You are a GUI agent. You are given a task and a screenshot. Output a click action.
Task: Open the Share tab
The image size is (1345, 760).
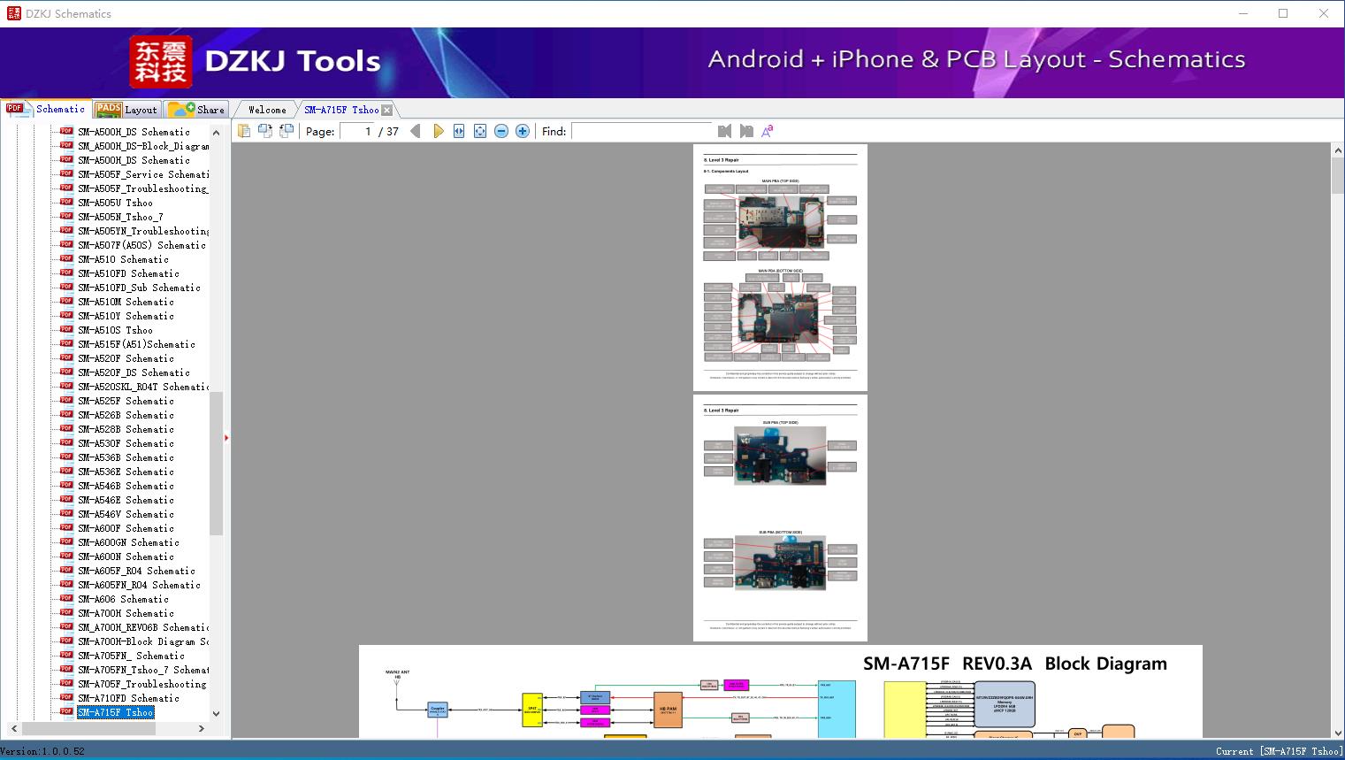[196, 110]
